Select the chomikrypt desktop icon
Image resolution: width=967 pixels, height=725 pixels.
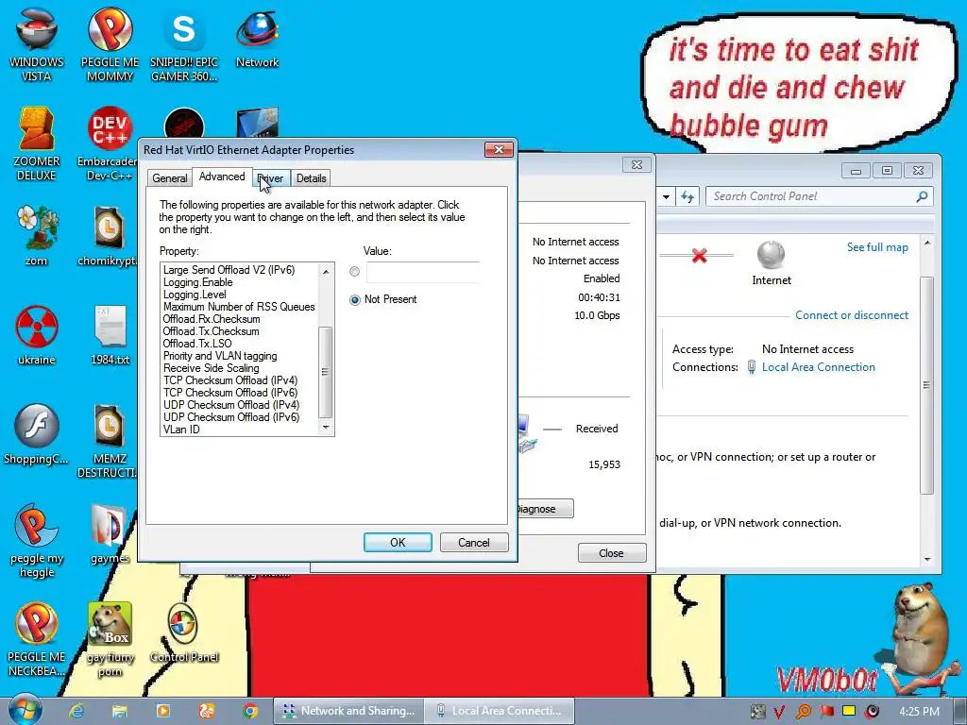point(110,235)
